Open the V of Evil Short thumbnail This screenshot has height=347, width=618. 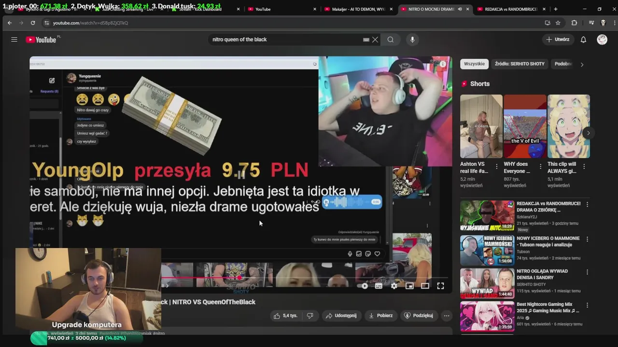[525, 126]
